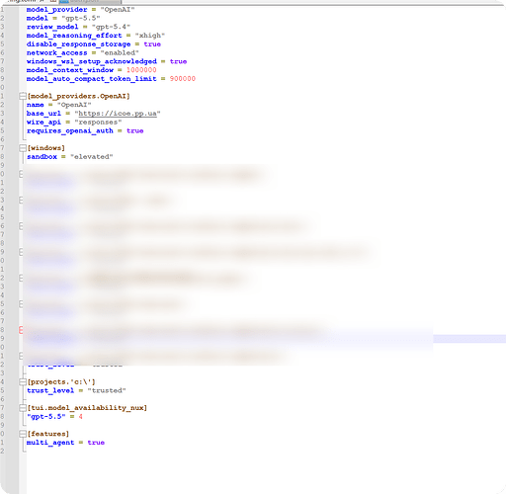Image resolution: width=506 pixels, height=494 pixels.
Task: Click the [windows] section header
Action: coord(46,148)
